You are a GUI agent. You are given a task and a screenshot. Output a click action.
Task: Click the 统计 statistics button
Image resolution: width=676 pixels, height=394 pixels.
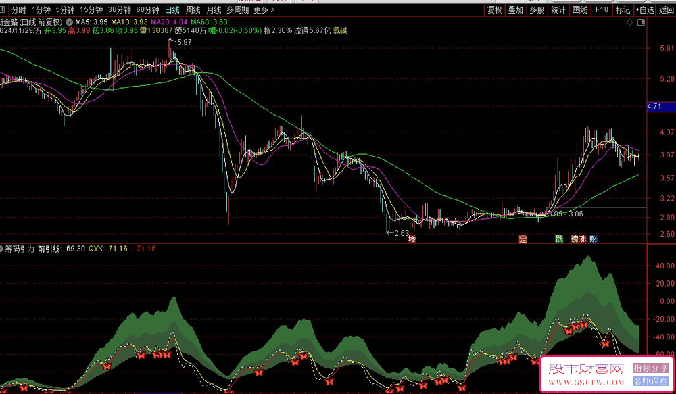(558, 10)
